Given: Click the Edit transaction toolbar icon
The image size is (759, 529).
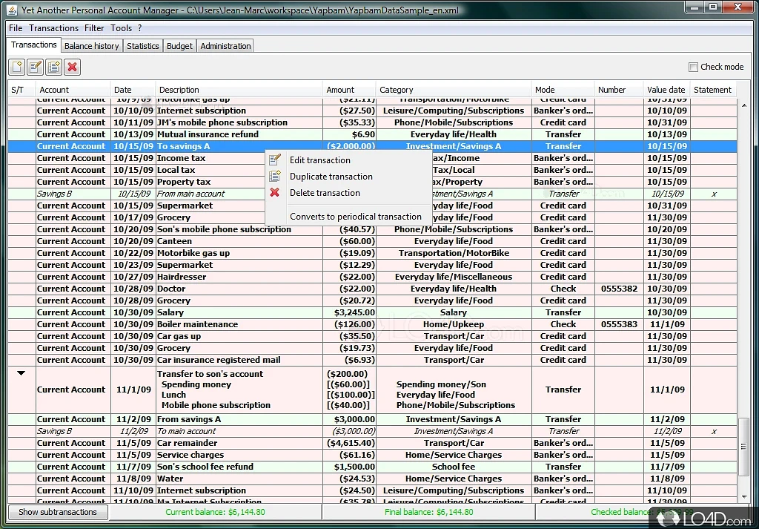Looking at the screenshot, I should point(35,68).
